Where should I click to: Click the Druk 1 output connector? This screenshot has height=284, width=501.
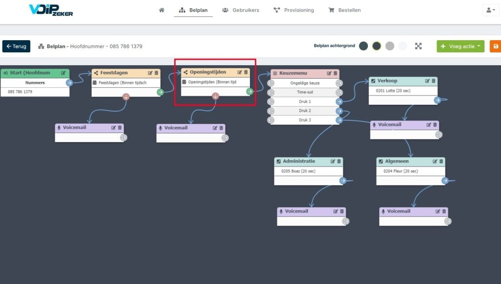pos(339,102)
